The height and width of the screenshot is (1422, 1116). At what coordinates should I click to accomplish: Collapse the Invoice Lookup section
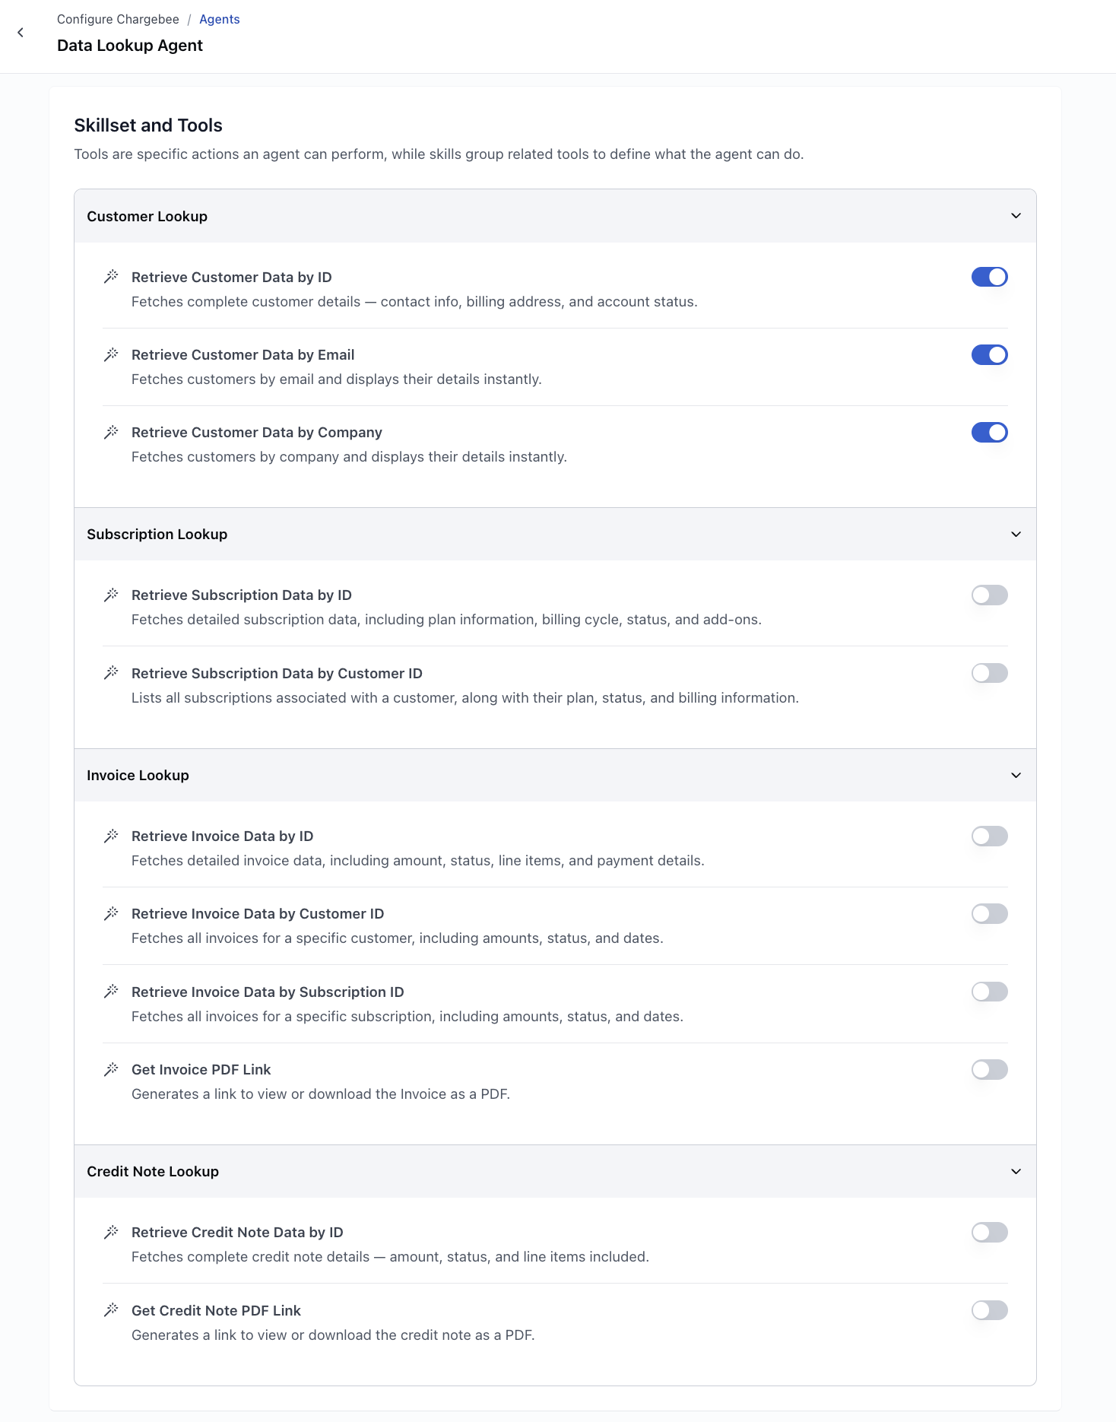1014,775
